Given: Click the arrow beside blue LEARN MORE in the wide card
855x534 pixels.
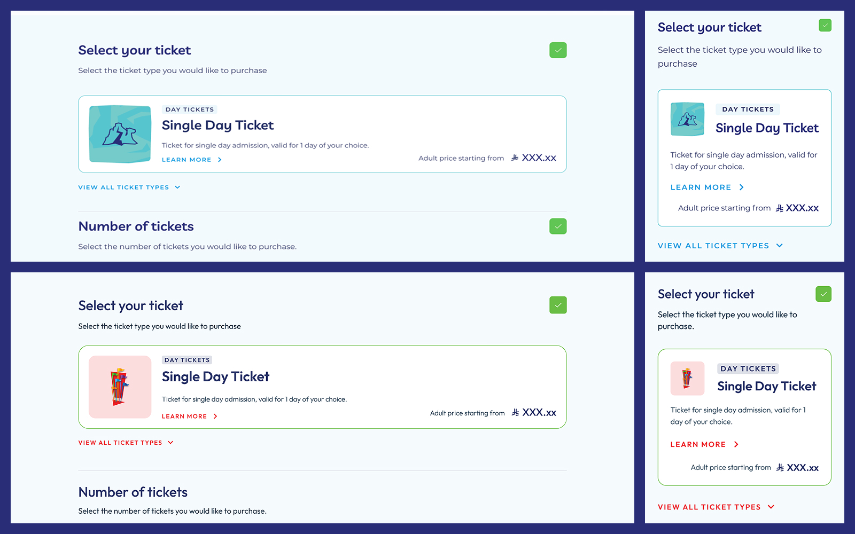Looking at the screenshot, I should [x=220, y=160].
